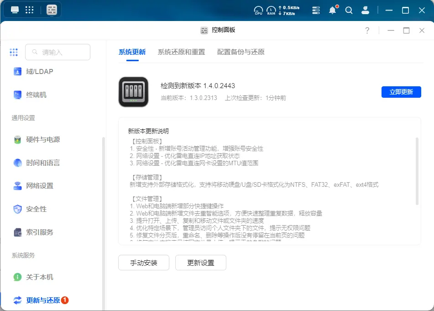
Task: Select 网络设置 in sidebar
Action: point(40,186)
